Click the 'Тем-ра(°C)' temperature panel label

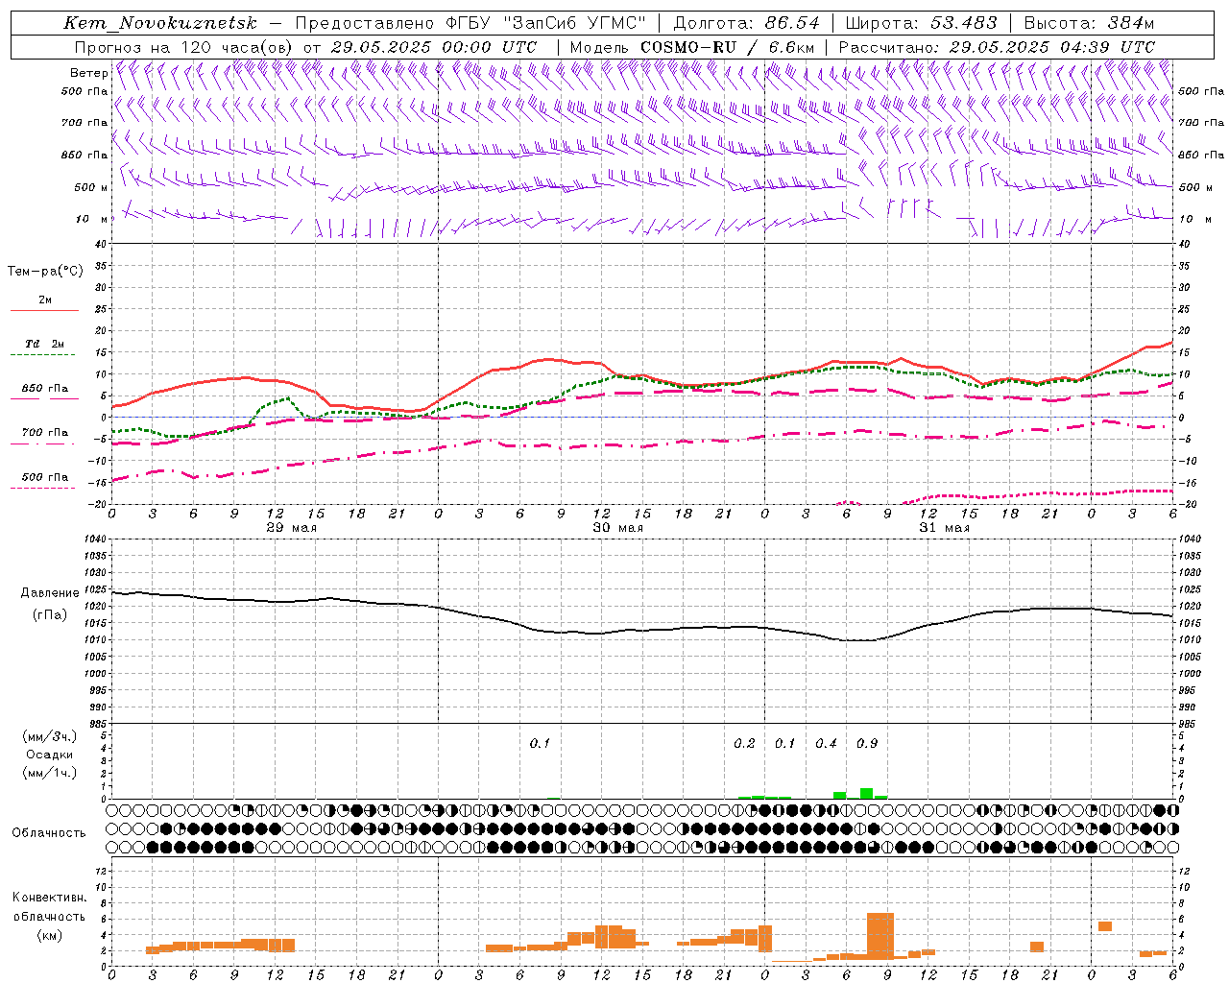point(45,272)
